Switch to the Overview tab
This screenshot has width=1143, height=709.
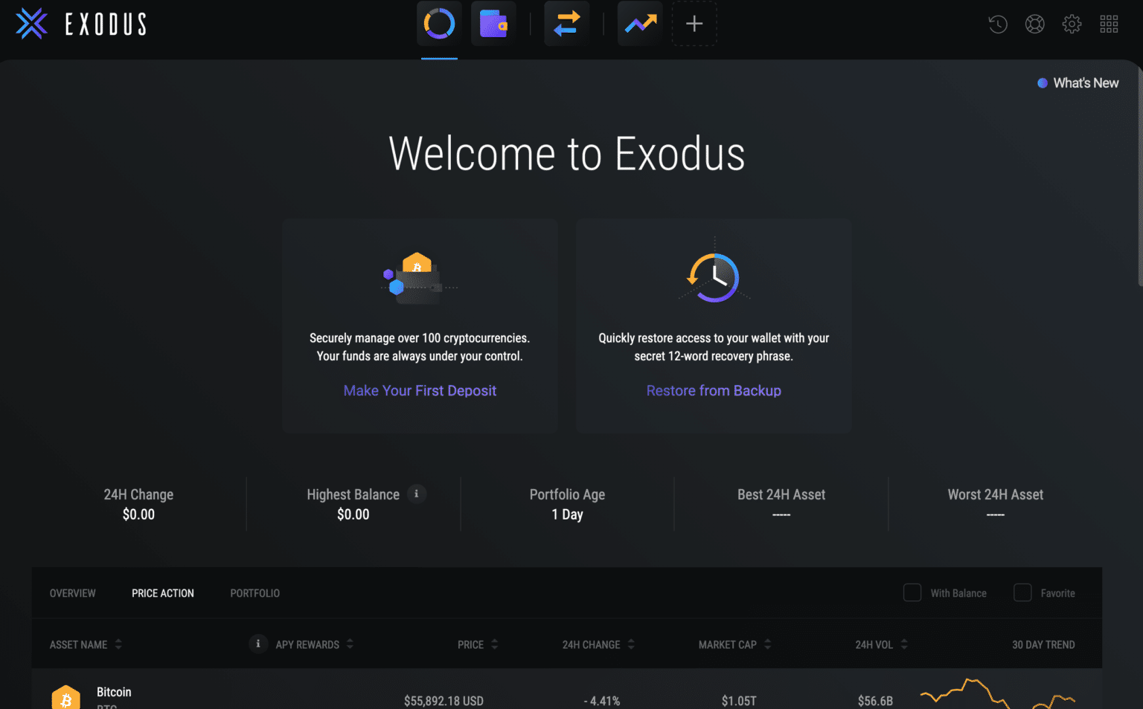(72, 593)
